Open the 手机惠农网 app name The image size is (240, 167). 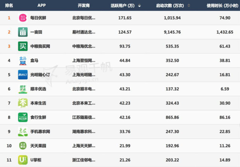40,132
